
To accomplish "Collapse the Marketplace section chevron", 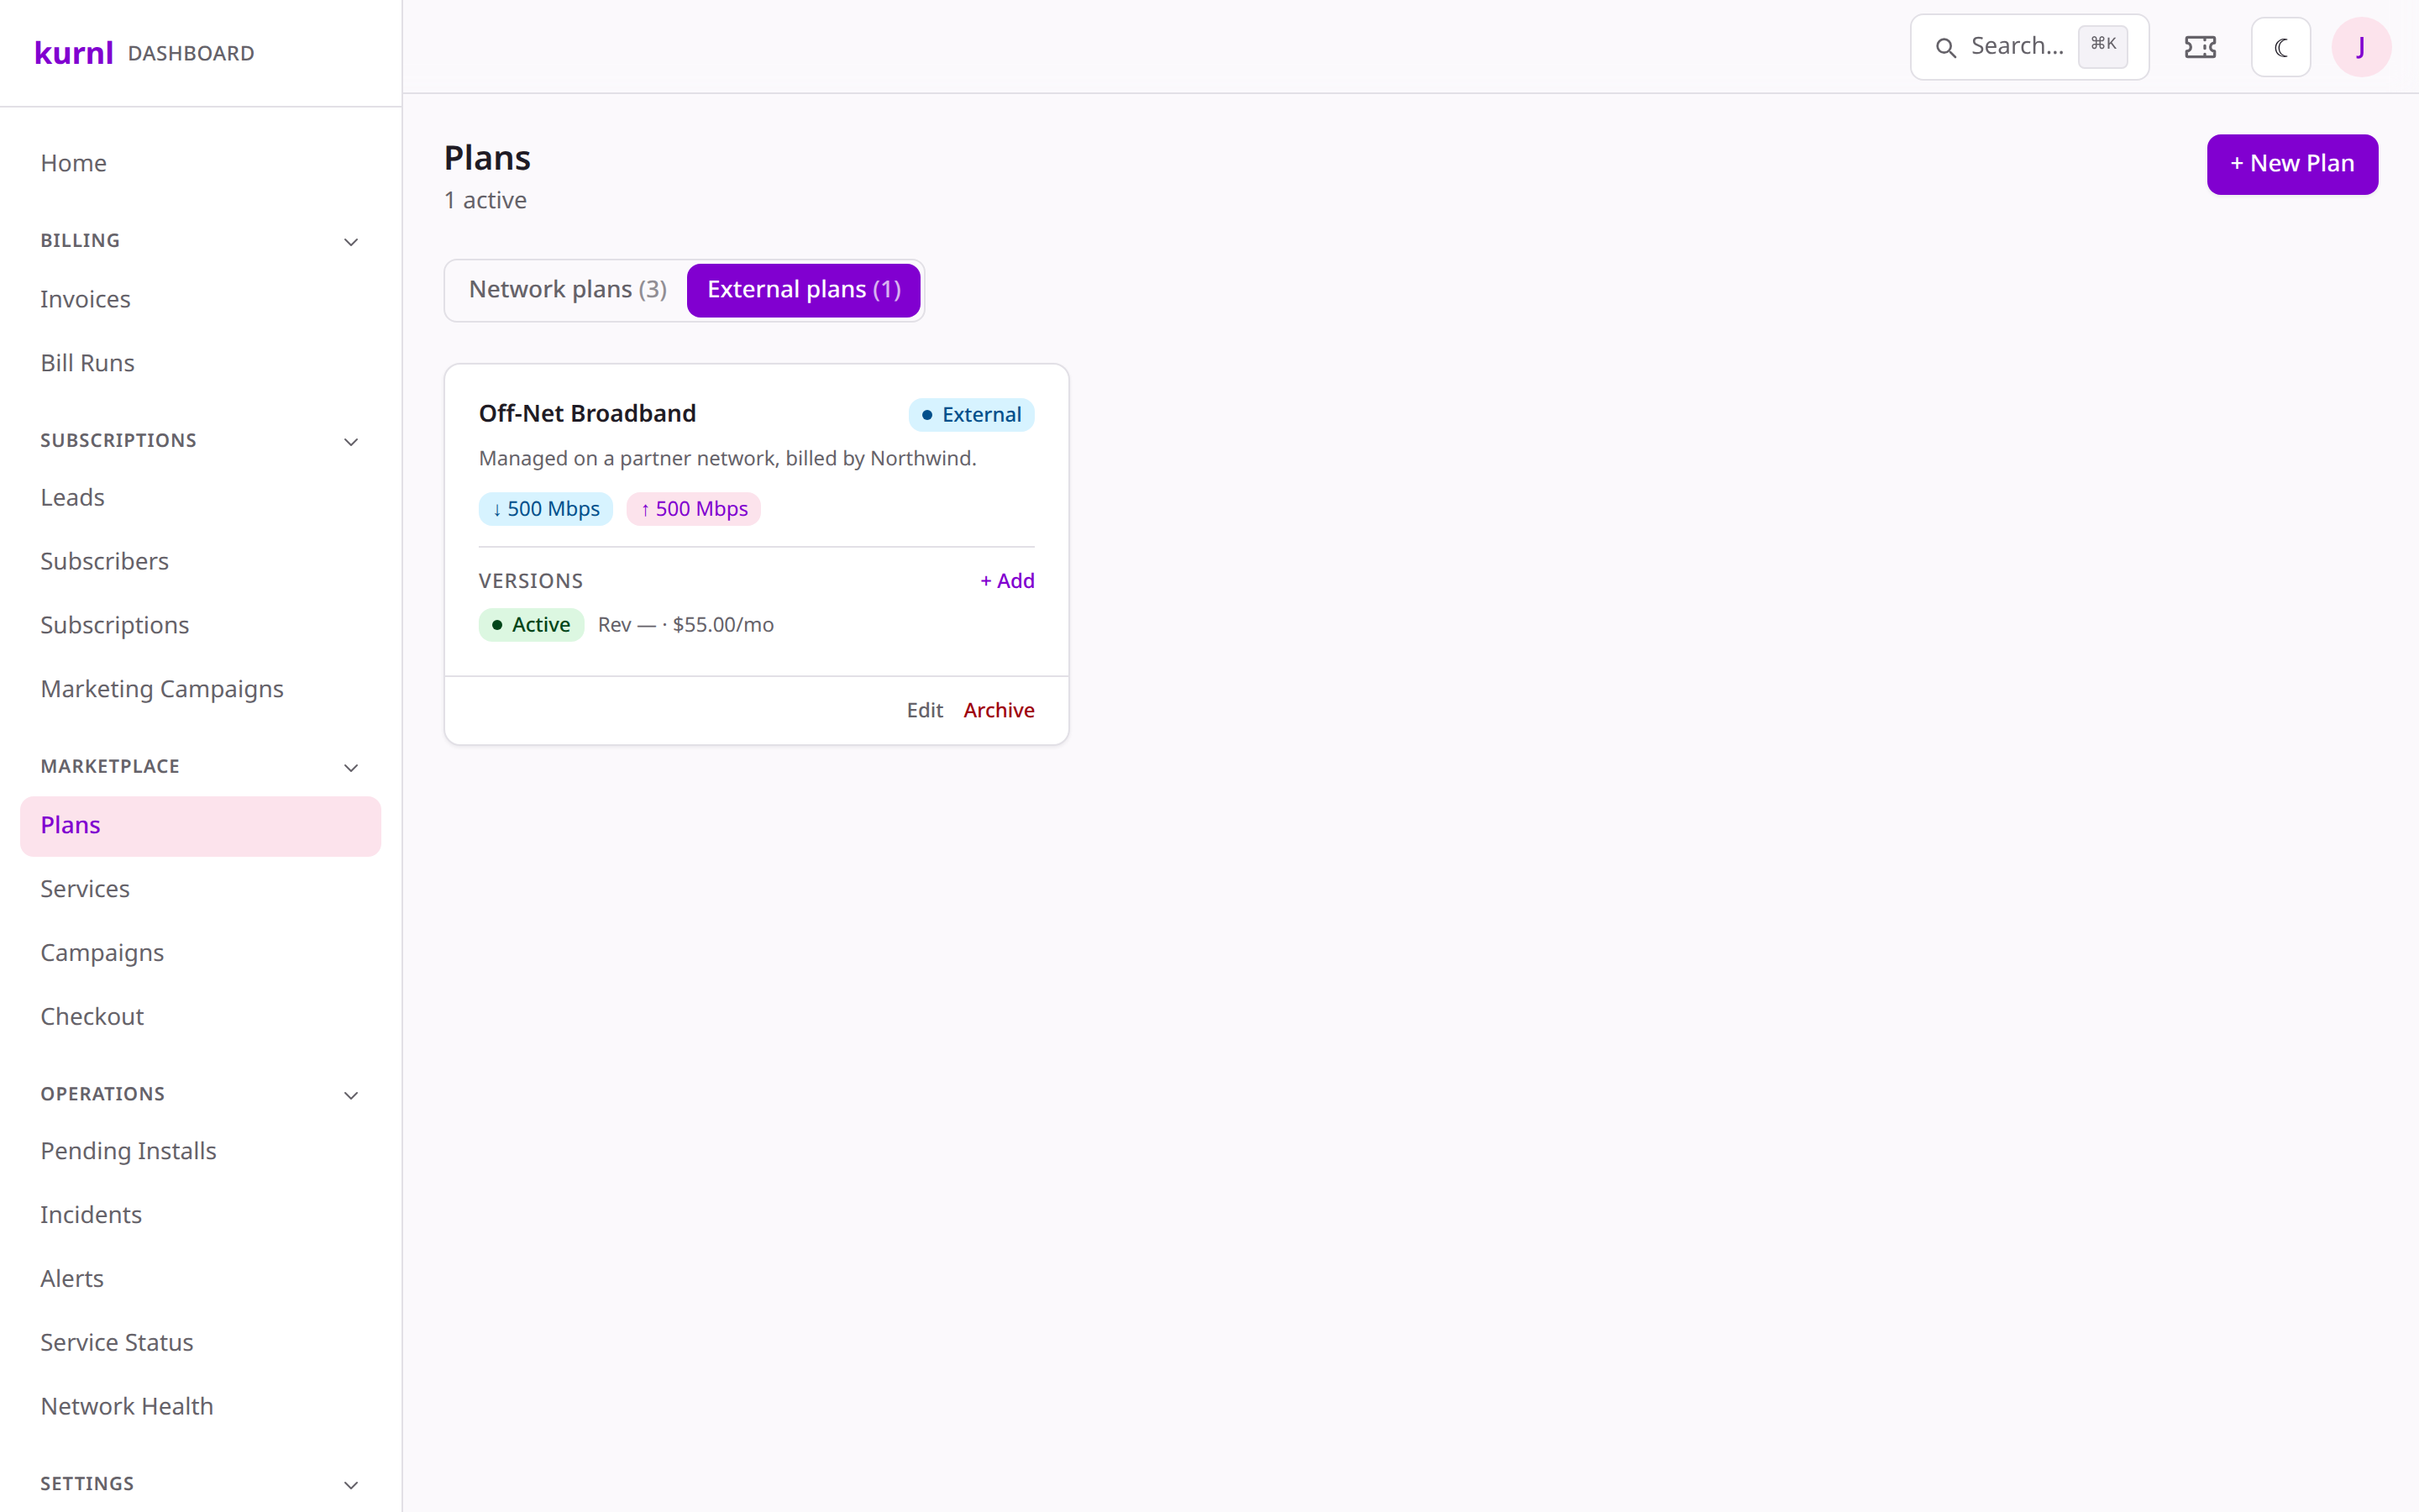I will click(x=351, y=768).
